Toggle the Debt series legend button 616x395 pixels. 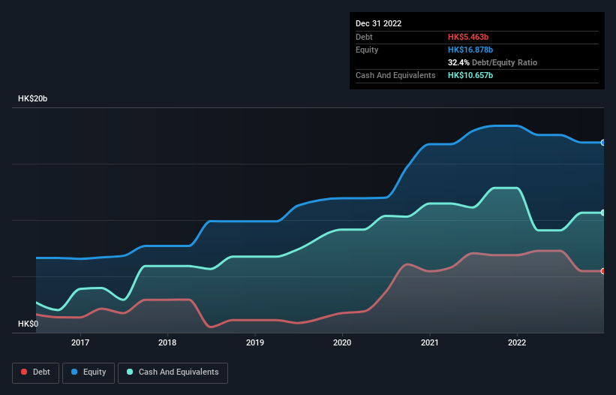[x=36, y=372]
